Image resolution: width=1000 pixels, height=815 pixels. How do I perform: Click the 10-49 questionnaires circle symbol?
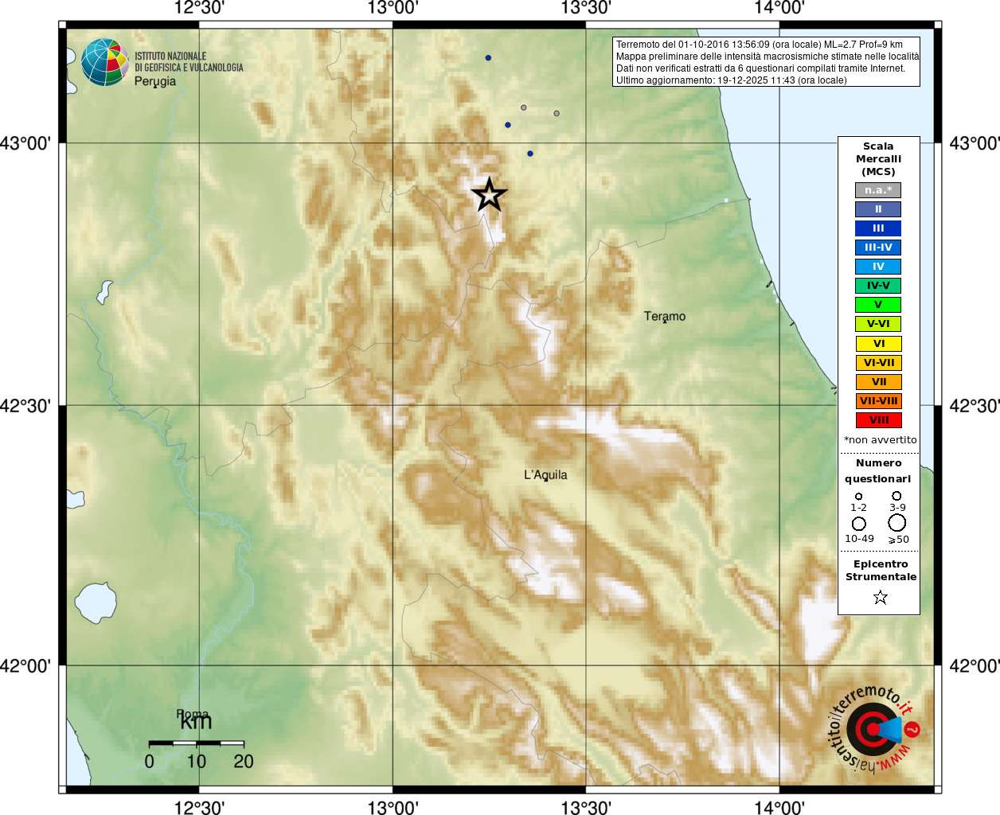pos(859,524)
